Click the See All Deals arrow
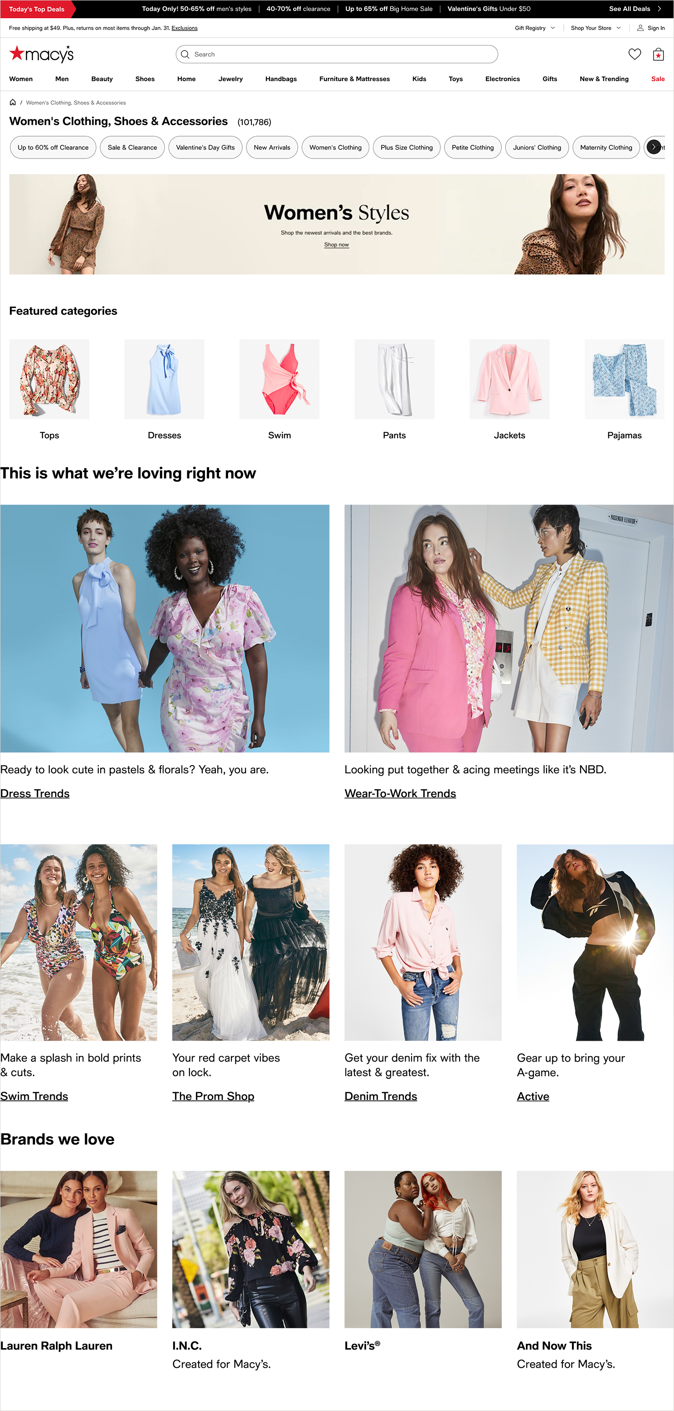Image resolution: width=674 pixels, height=1411 pixels. coord(659,9)
